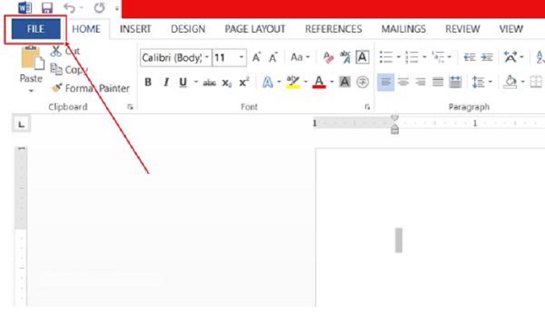Open the font size dropdown
The height and width of the screenshot is (322, 545).
click(x=241, y=57)
